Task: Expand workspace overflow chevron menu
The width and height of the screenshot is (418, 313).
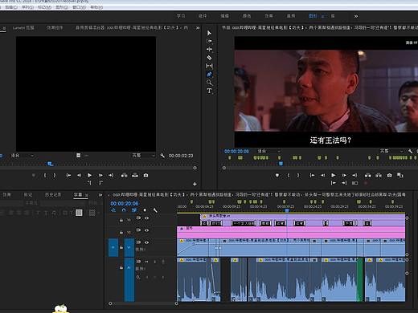Action: pos(356,16)
